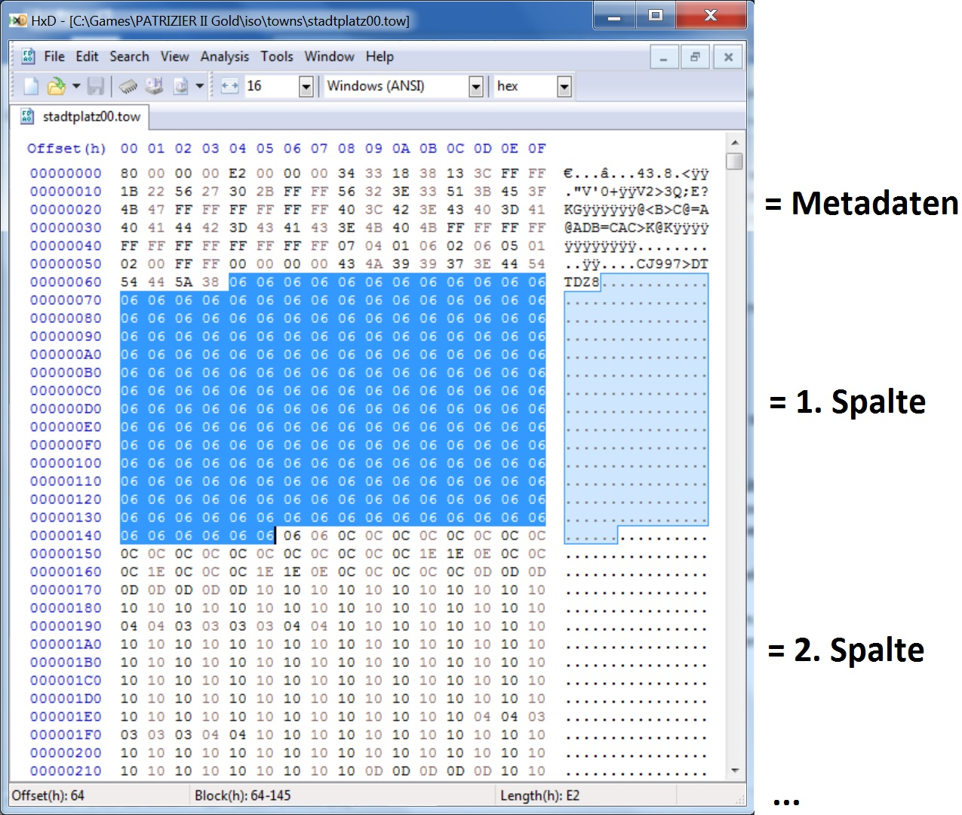The image size is (962, 815).
Task: Open the Windows (ANSI) charset dropdown
Action: pyautogui.click(x=476, y=87)
